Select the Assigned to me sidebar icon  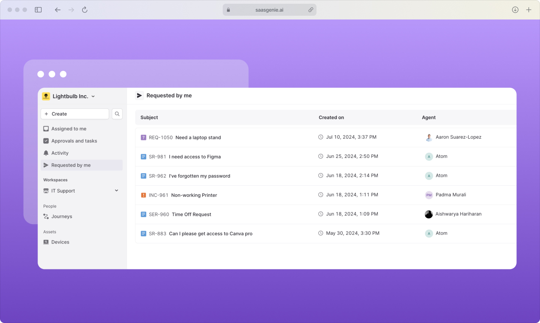[46, 129]
